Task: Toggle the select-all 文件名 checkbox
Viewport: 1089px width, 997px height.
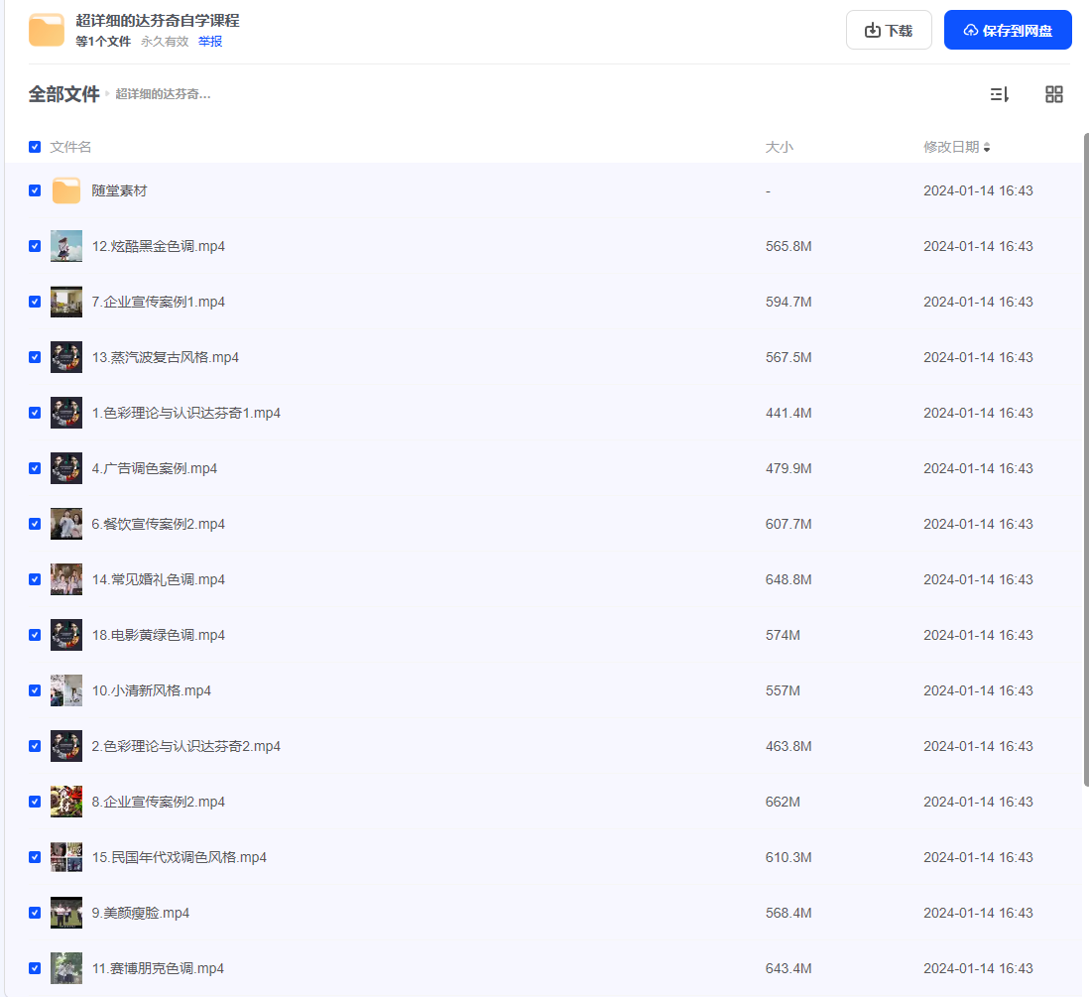Action: pos(35,147)
